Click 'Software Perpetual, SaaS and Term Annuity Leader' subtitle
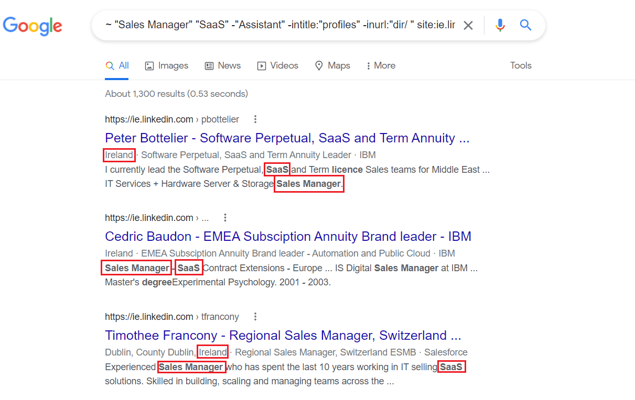Screen dimensions: 635x400 pos(246,155)
